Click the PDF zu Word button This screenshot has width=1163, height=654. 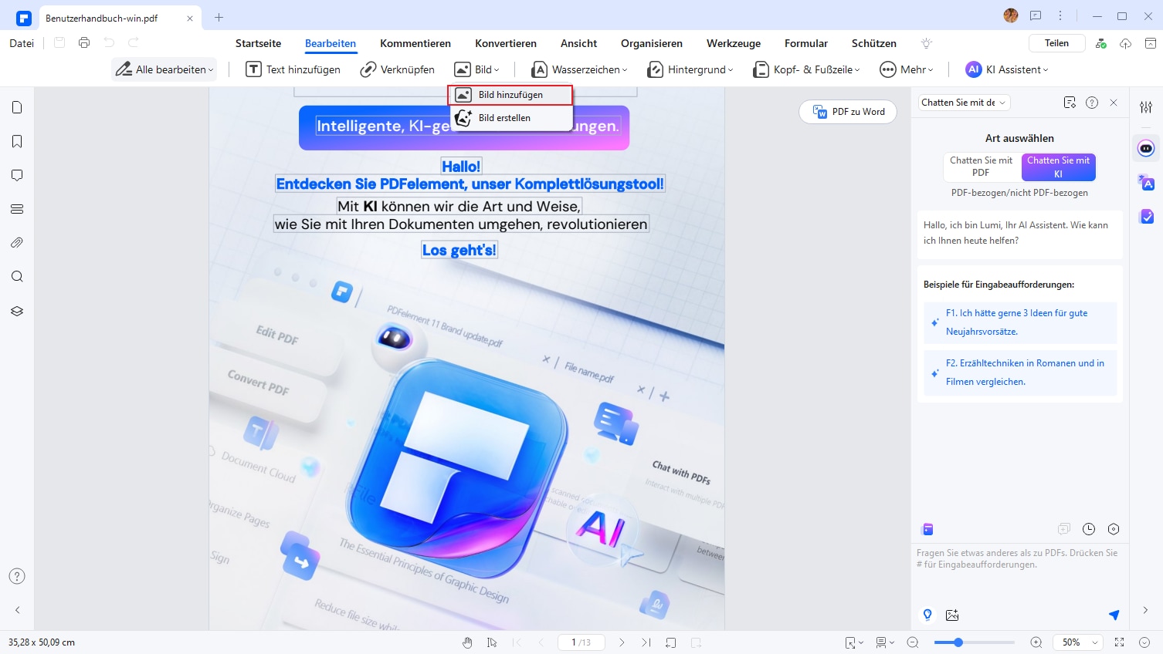pyautogui.click(x=848, y=112)
